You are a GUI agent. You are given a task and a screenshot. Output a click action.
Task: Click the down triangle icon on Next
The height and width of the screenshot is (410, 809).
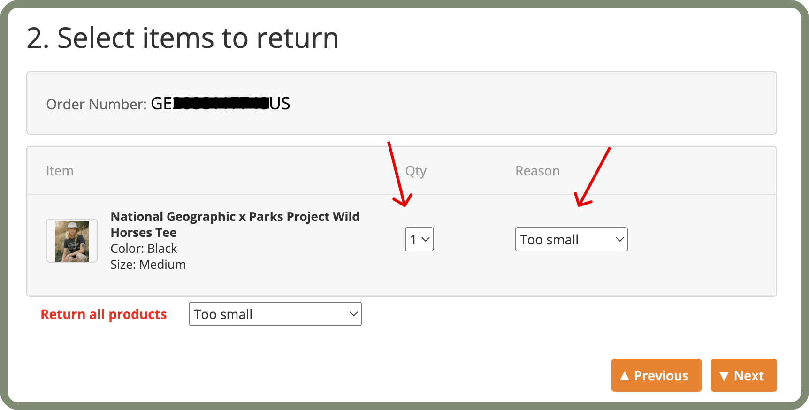724,375
